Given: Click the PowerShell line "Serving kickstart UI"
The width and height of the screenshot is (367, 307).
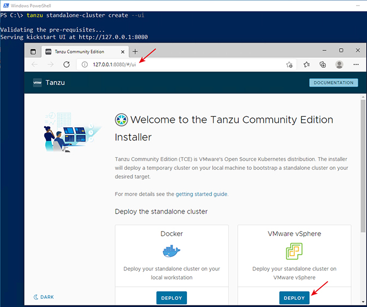Looking at the screenshot, I should pyautogui.click(x=74, y=37).
